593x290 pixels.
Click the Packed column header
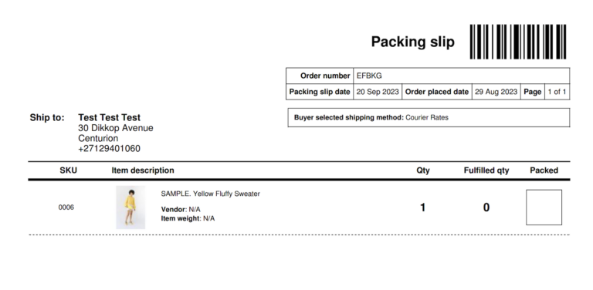tap(544, 170)
